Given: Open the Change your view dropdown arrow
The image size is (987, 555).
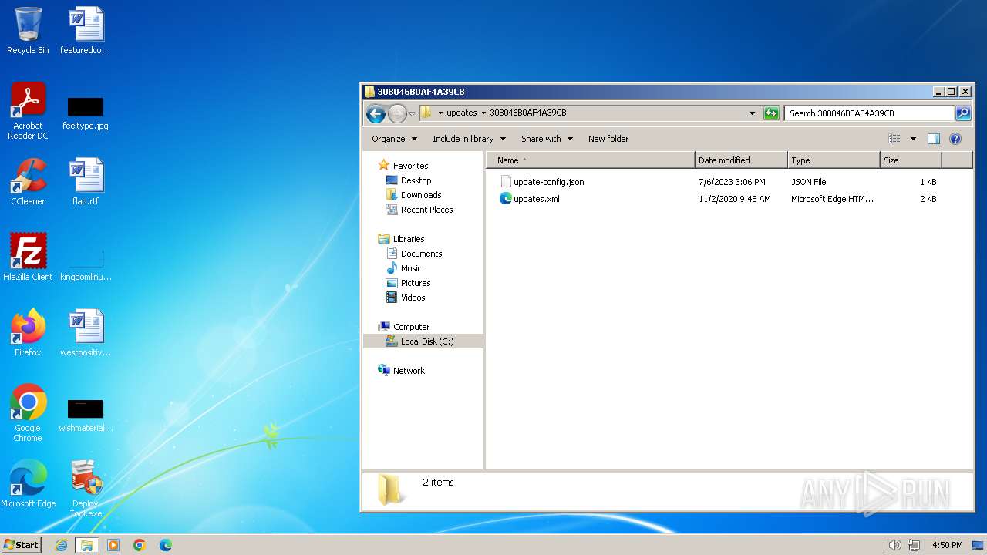Looking at the screenshot, I should tap(913, 139).
